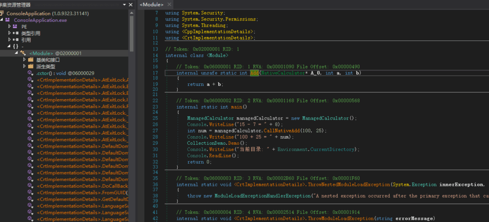The image size is (489, 222).
Task: Close the assembly explorer panel
Action: tap(131, 4)
